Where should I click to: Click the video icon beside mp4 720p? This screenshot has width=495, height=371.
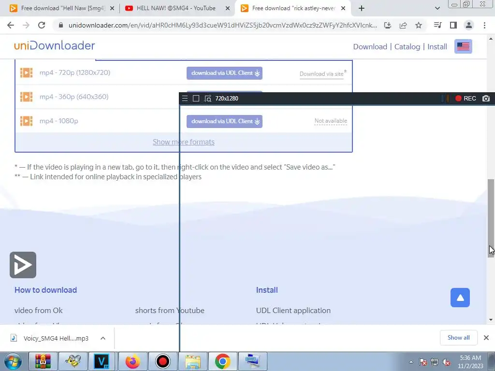27,72
